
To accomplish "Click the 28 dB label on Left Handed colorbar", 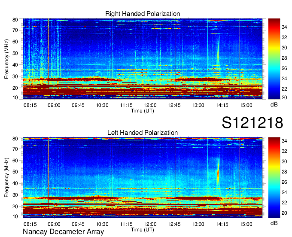I will tap(284, 172).
